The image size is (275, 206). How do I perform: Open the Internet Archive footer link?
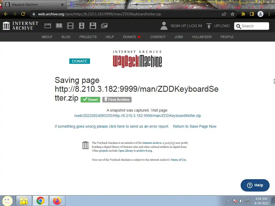click(x=152, y=143)
